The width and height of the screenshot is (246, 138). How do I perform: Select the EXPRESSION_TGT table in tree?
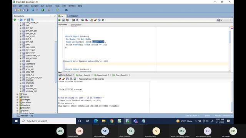click(32, 56)
